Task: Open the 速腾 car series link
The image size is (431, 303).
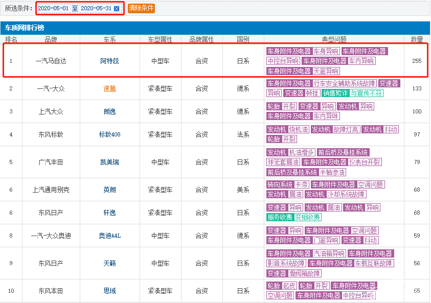Action: [x=109, y=88]
